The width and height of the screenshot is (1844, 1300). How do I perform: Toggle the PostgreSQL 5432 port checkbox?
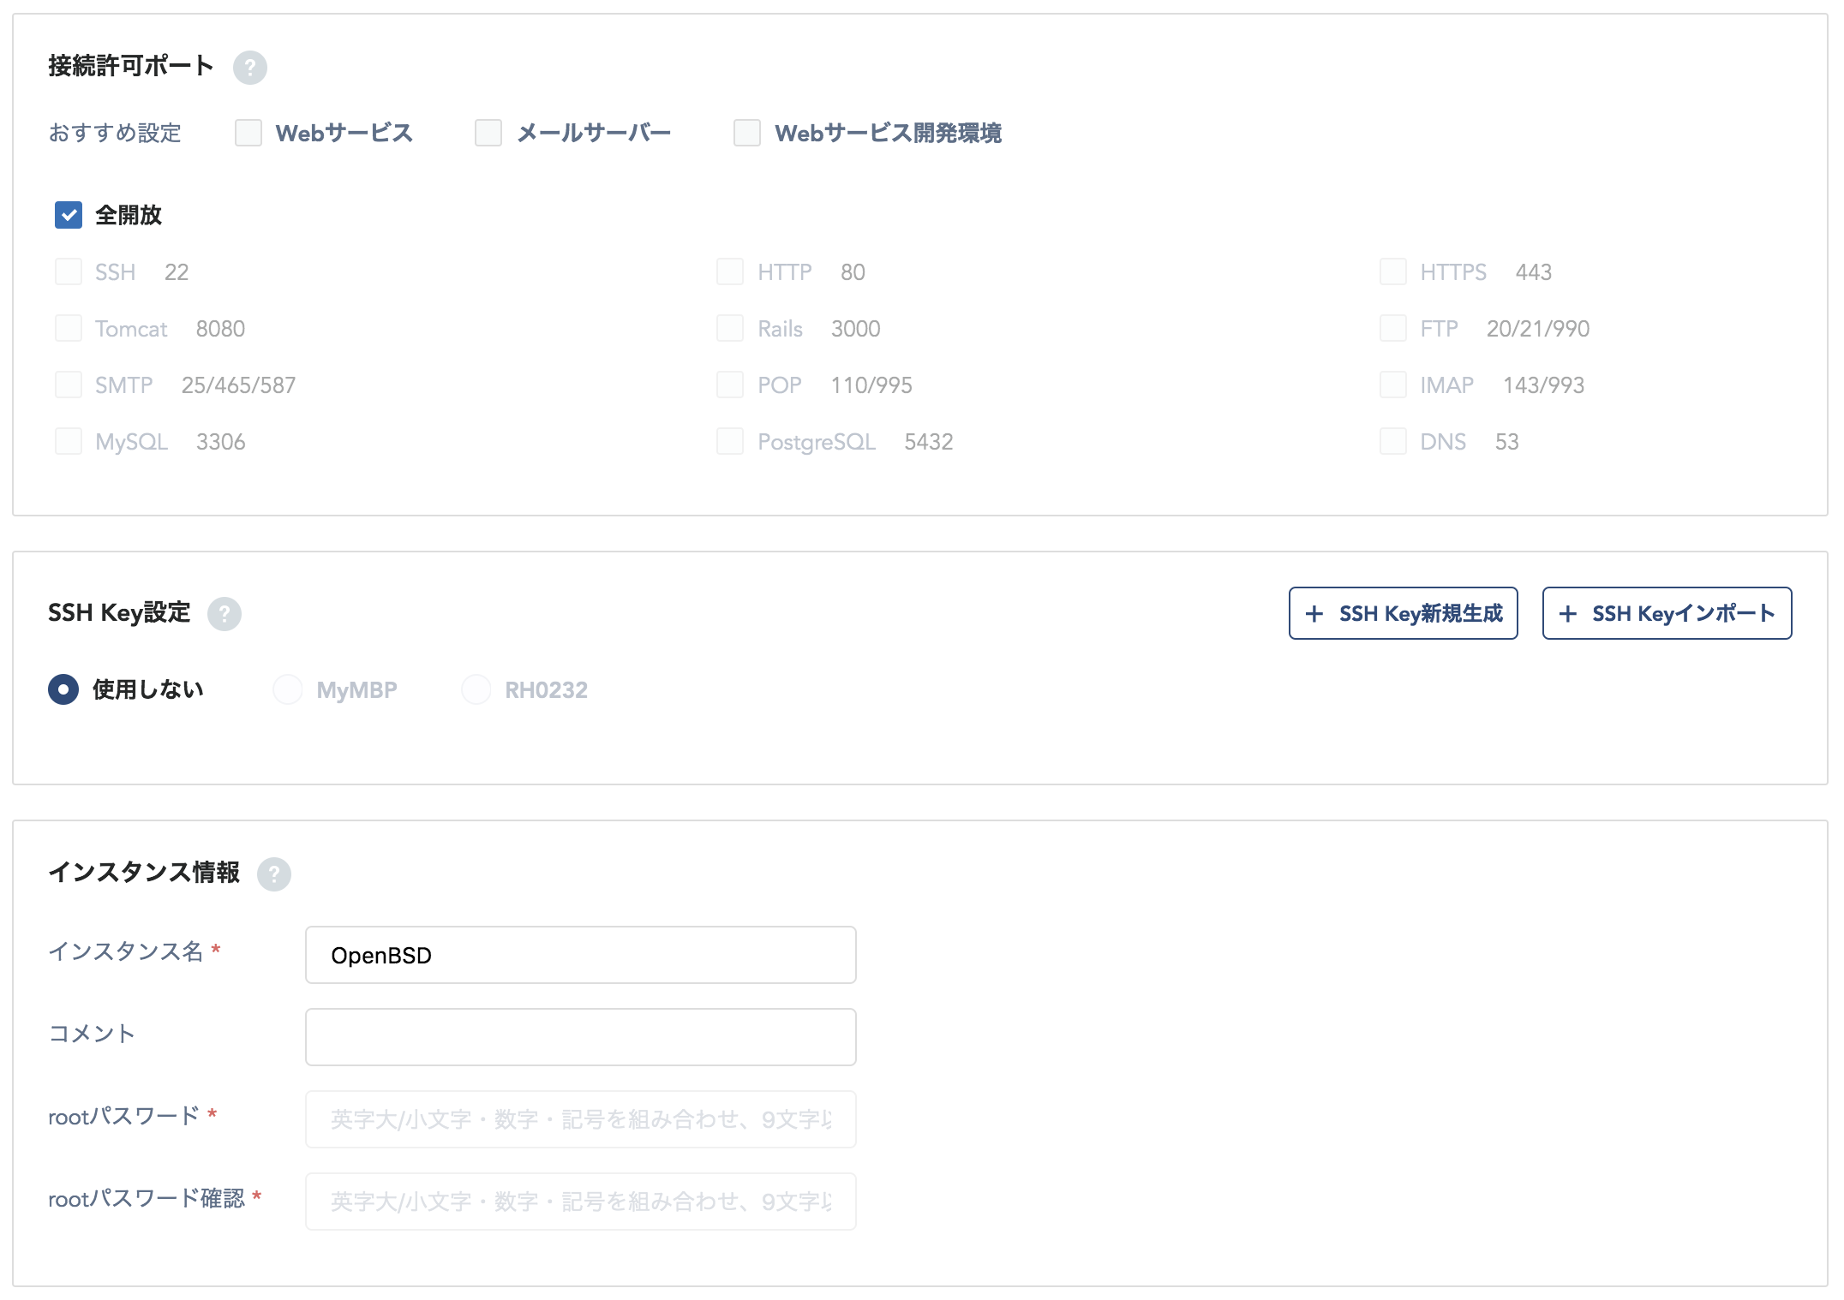[x=730, y=441]
